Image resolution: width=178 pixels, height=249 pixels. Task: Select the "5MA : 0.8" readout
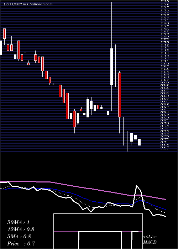coord(20,237)
